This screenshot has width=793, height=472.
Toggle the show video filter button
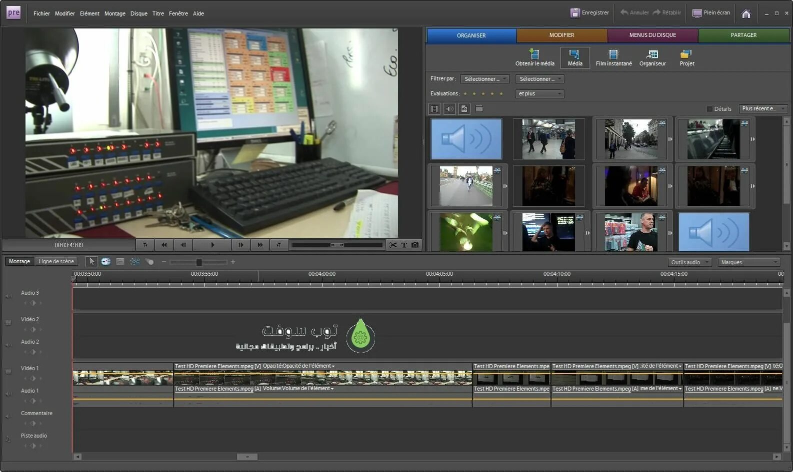coord(434,109)
